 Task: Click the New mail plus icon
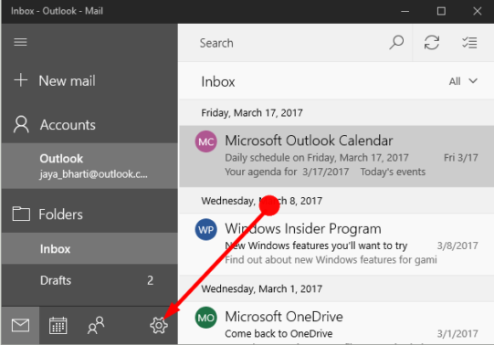coord(21,80)
